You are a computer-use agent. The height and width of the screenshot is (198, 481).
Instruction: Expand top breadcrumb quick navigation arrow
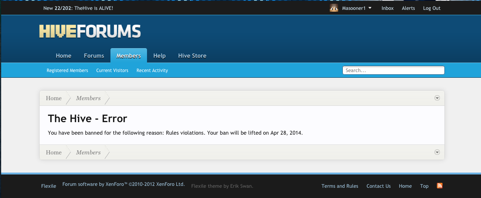437,98
